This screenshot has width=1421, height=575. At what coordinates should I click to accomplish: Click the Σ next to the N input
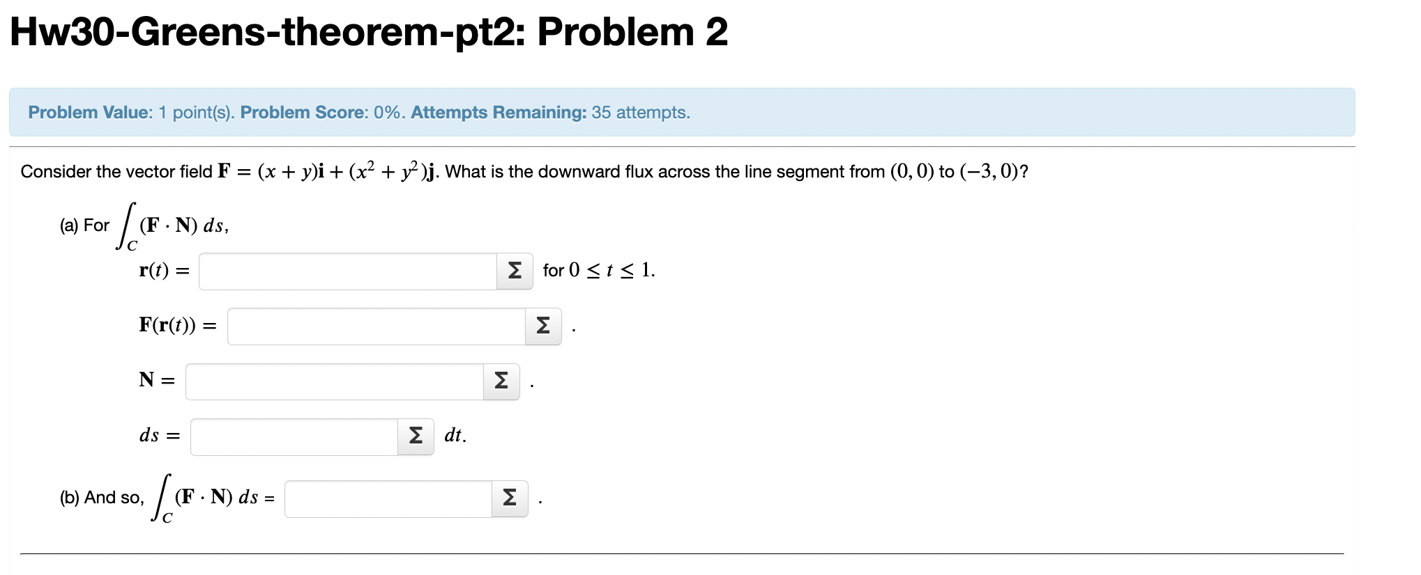click(501, 381)
